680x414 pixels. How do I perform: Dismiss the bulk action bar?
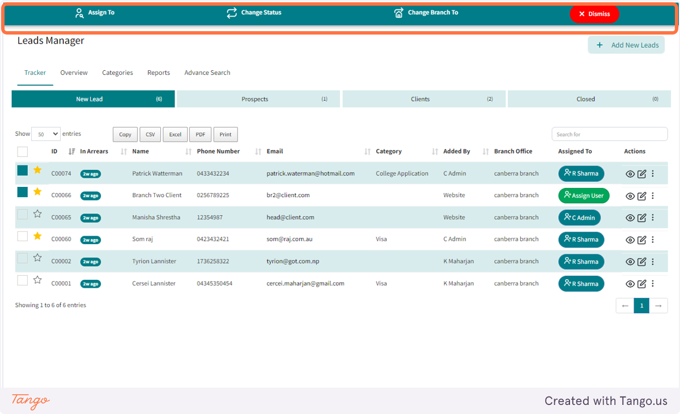[594, 14]
